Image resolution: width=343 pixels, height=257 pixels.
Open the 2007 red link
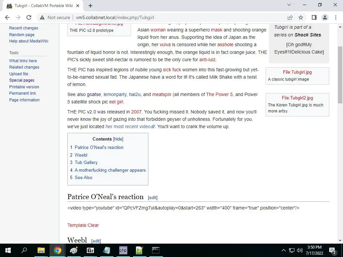point(136,112)
